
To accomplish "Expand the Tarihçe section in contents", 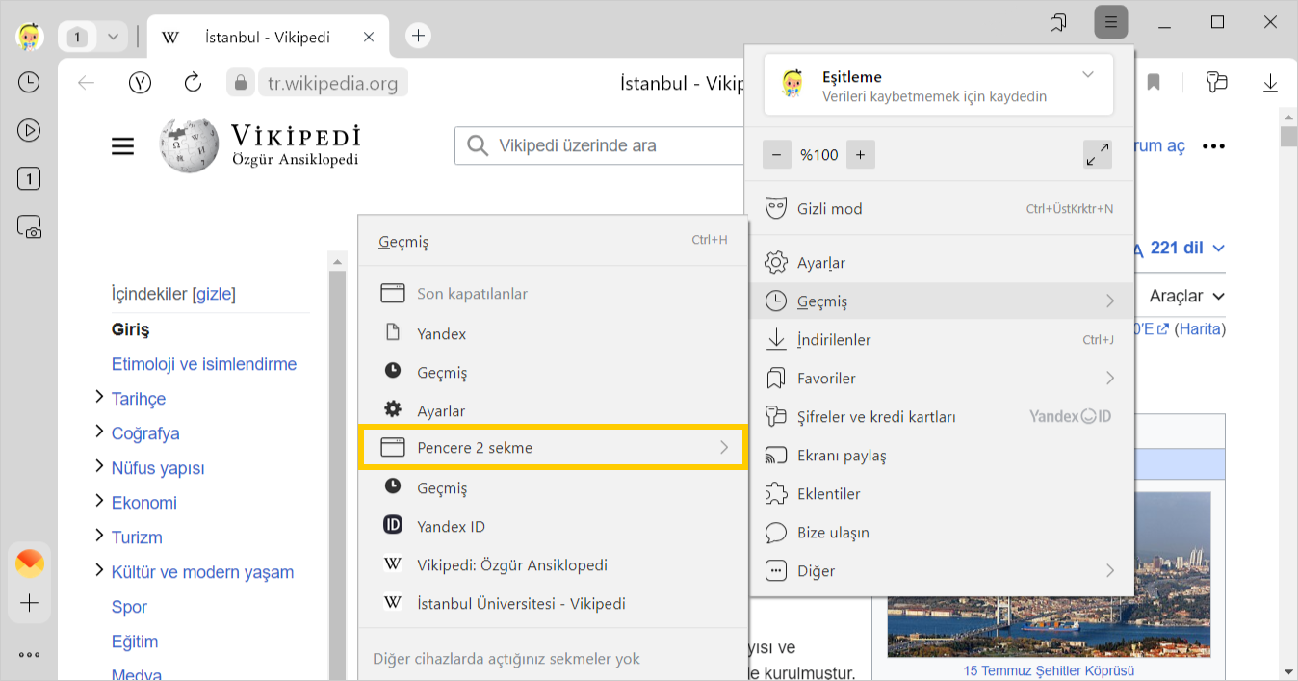I will point(99,398).
